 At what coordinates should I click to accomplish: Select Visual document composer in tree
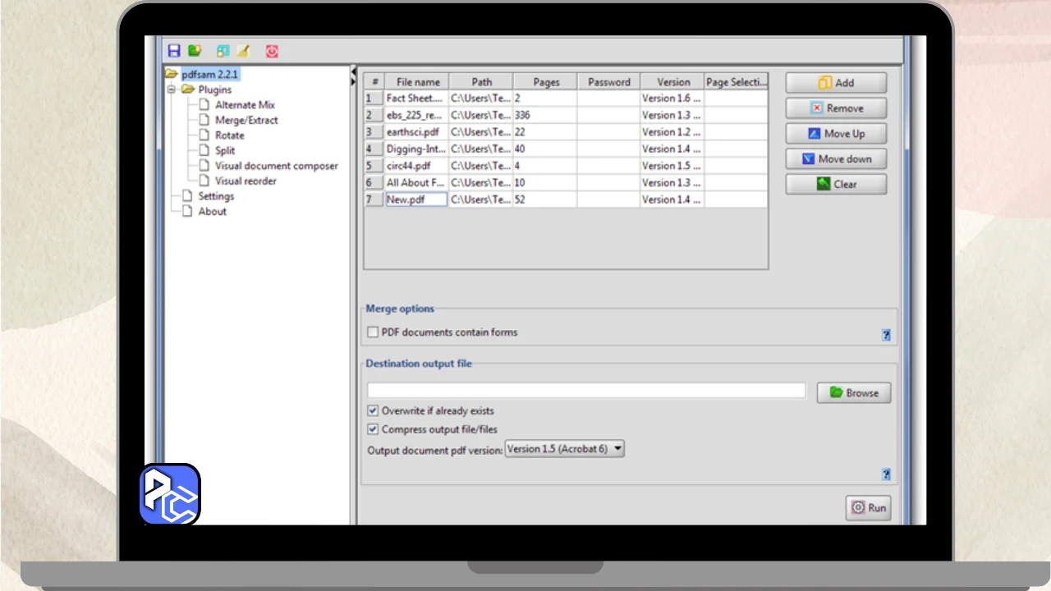pos(276,166)
